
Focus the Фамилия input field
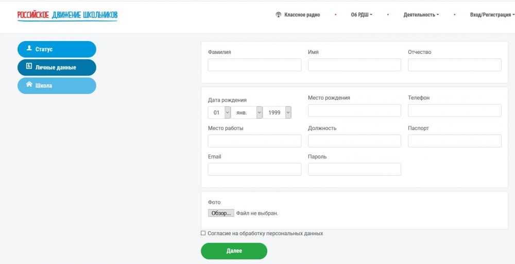(254, 65)
